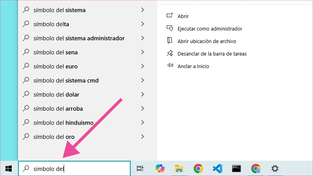Choose Desanclar de la barra de tareas
Screen dimensions: 313x176
(x=212, y=54)
